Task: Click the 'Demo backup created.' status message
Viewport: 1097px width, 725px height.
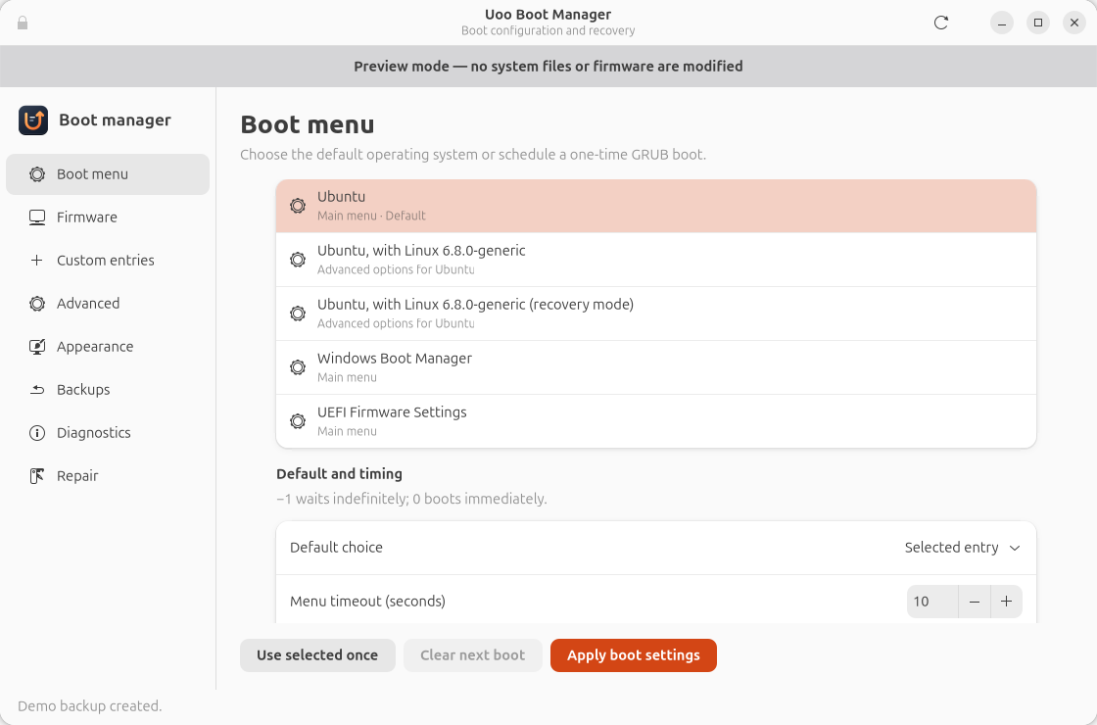Action: (89, 706)
